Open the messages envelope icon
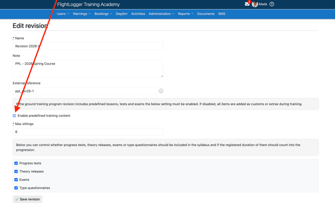This screenshot has height=209, width=335. click(247, 4)
